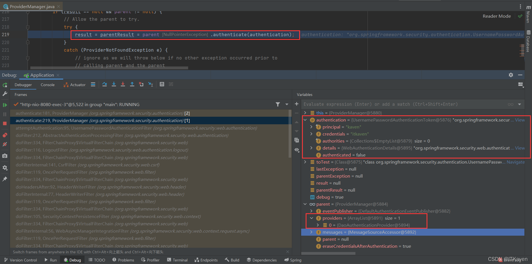Open Debug tool window gear settings
Image resolution: width=532 pixels, height=264 pixels.
[x=511, y=75]
